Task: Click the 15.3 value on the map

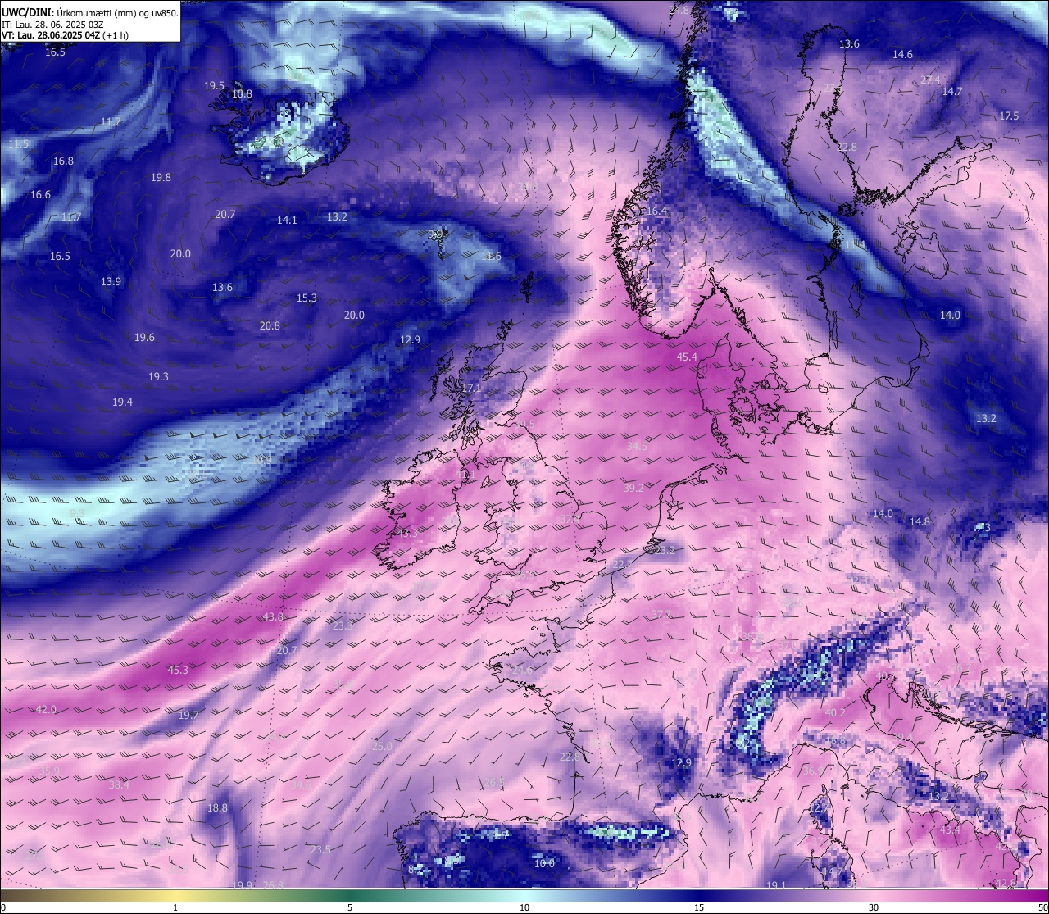Action: pyautogui.click(x=307, y=298)
